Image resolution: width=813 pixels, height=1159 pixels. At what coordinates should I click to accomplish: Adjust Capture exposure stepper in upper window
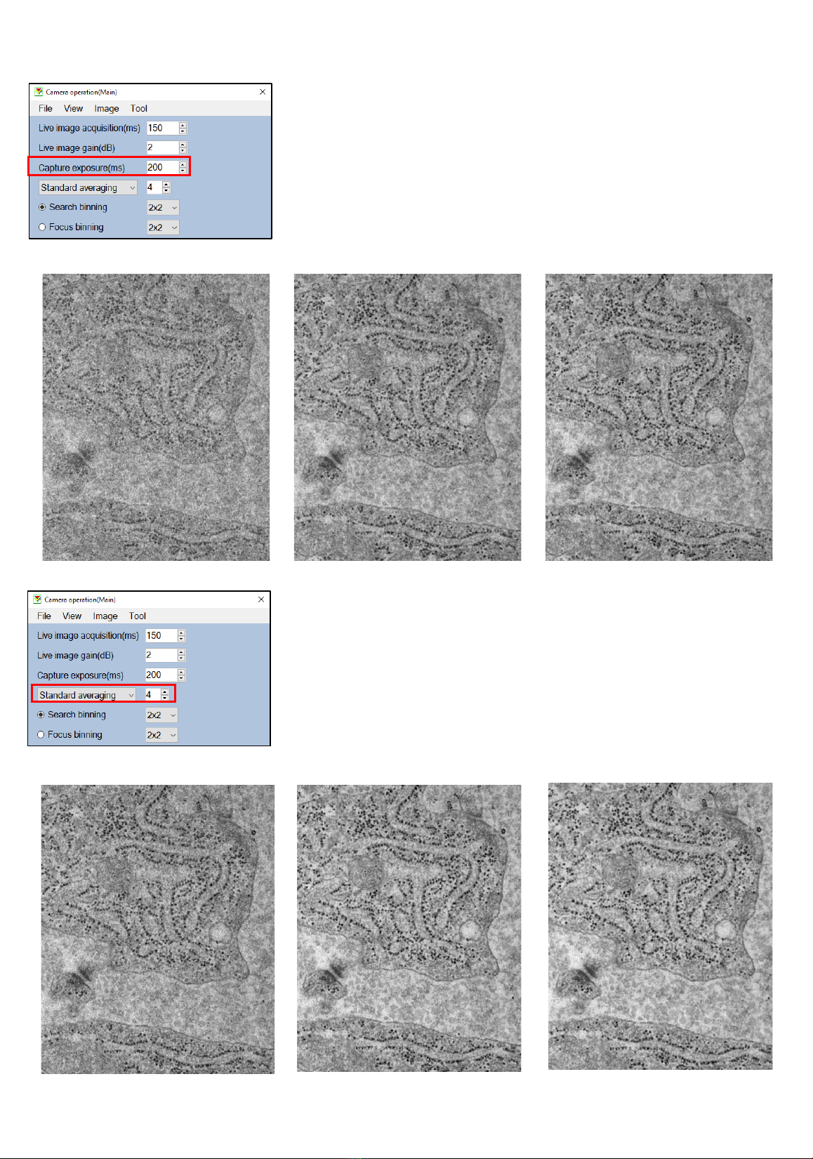coord(183,168)
